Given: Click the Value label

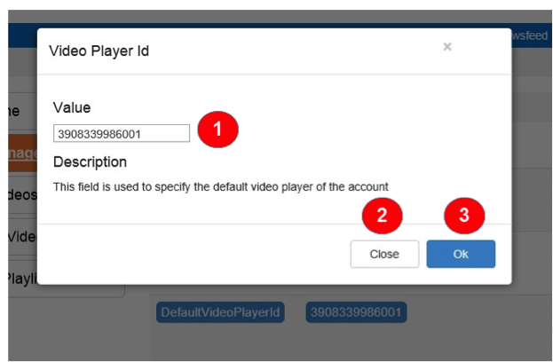Looking at the screenshot, I should 72,107.
